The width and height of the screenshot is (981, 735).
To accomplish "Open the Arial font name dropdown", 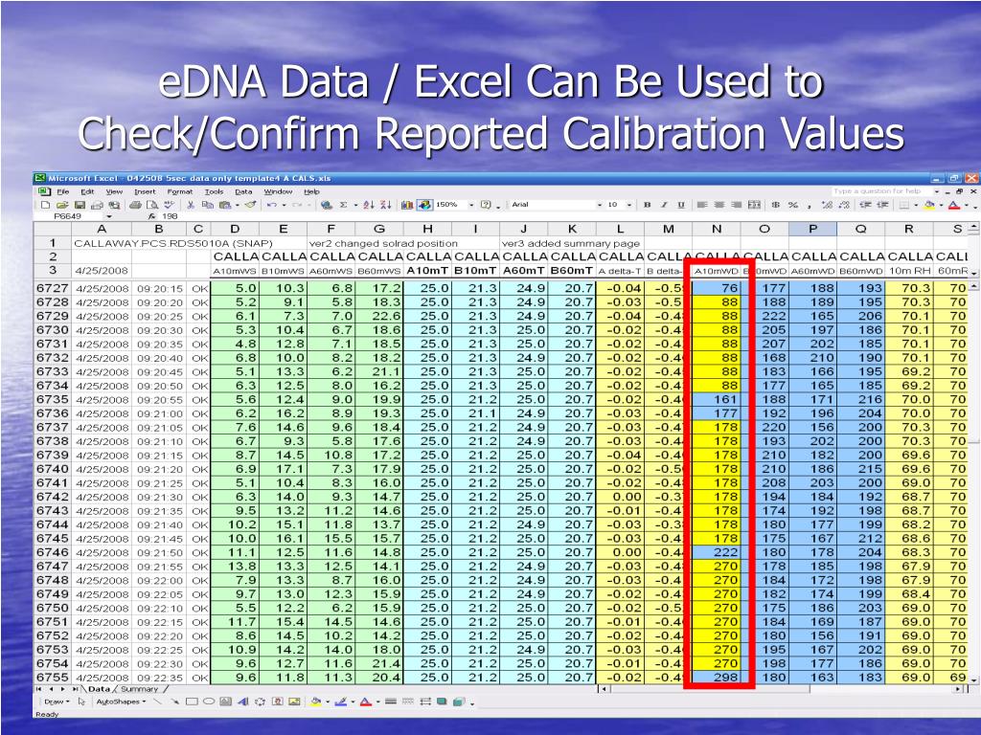I will (x=600, y=205).
